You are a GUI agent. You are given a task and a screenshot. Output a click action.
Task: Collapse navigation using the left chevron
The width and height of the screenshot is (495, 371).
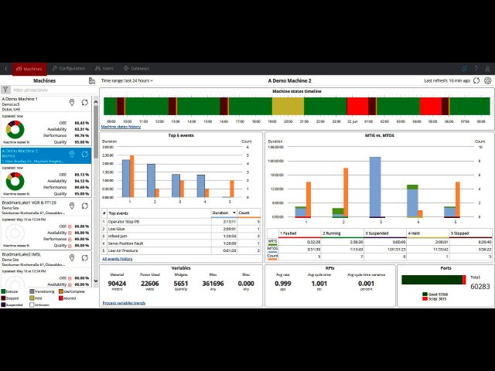pos(6,69)
